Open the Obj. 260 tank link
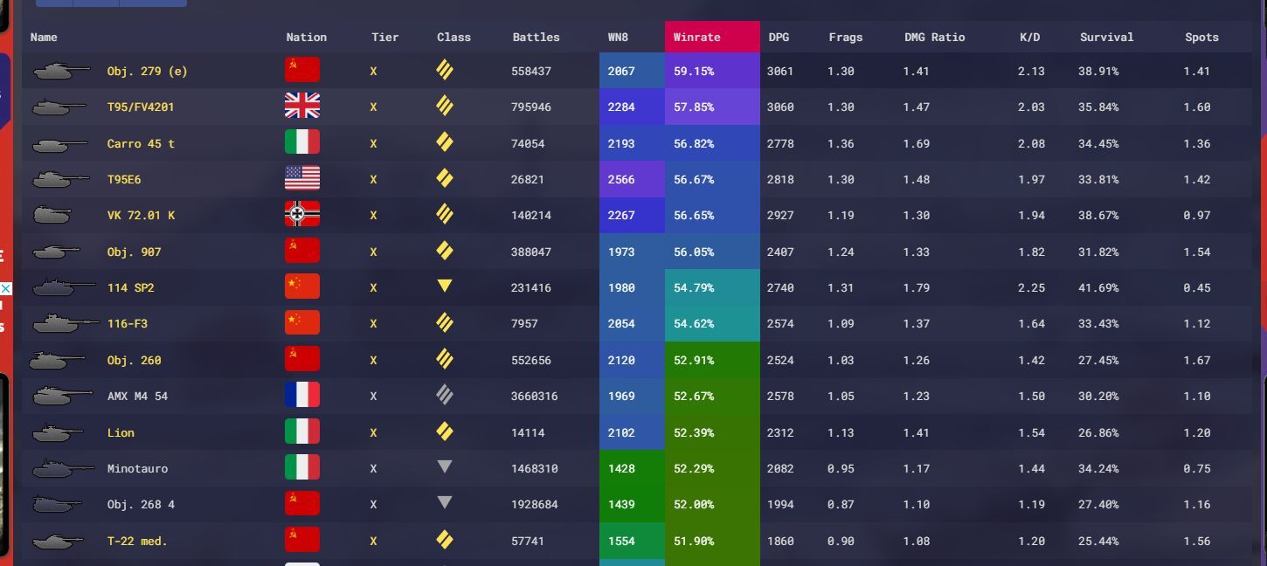Screen dimensions: 1267x566 pos(134,360)
